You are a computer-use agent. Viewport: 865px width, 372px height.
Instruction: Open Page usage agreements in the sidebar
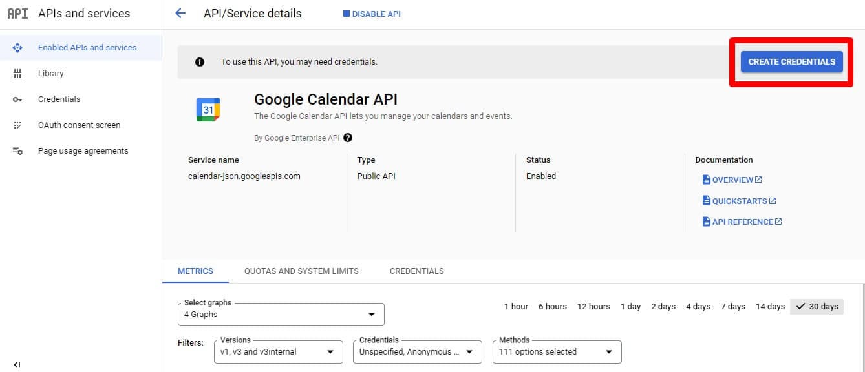click(x=81, y=151)
